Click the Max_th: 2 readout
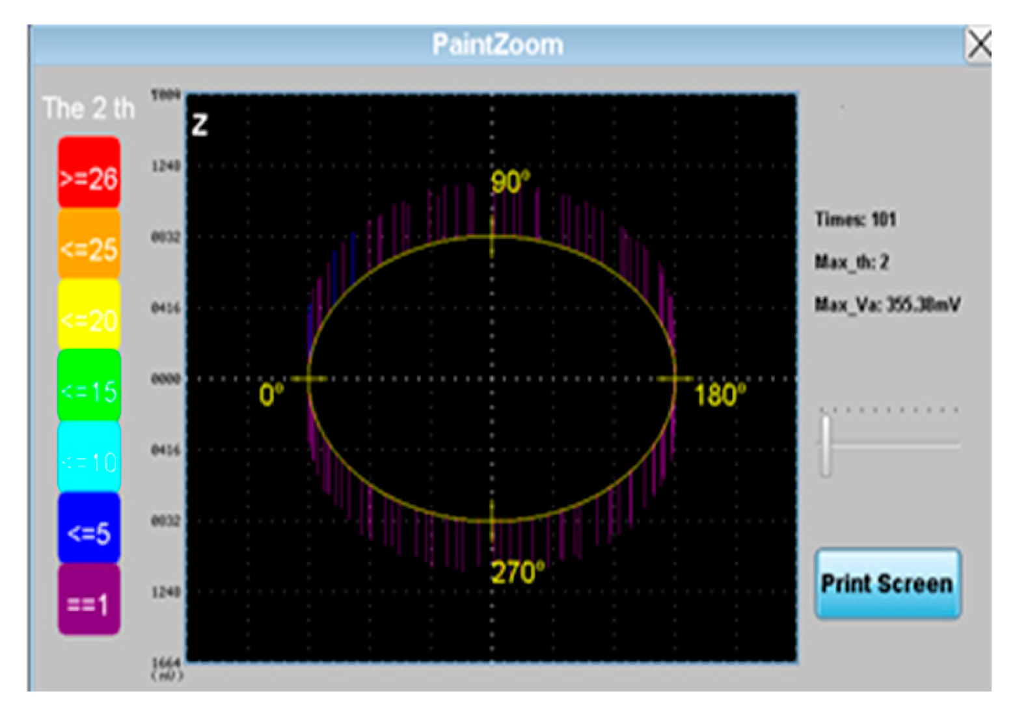 tap(851, 262)
